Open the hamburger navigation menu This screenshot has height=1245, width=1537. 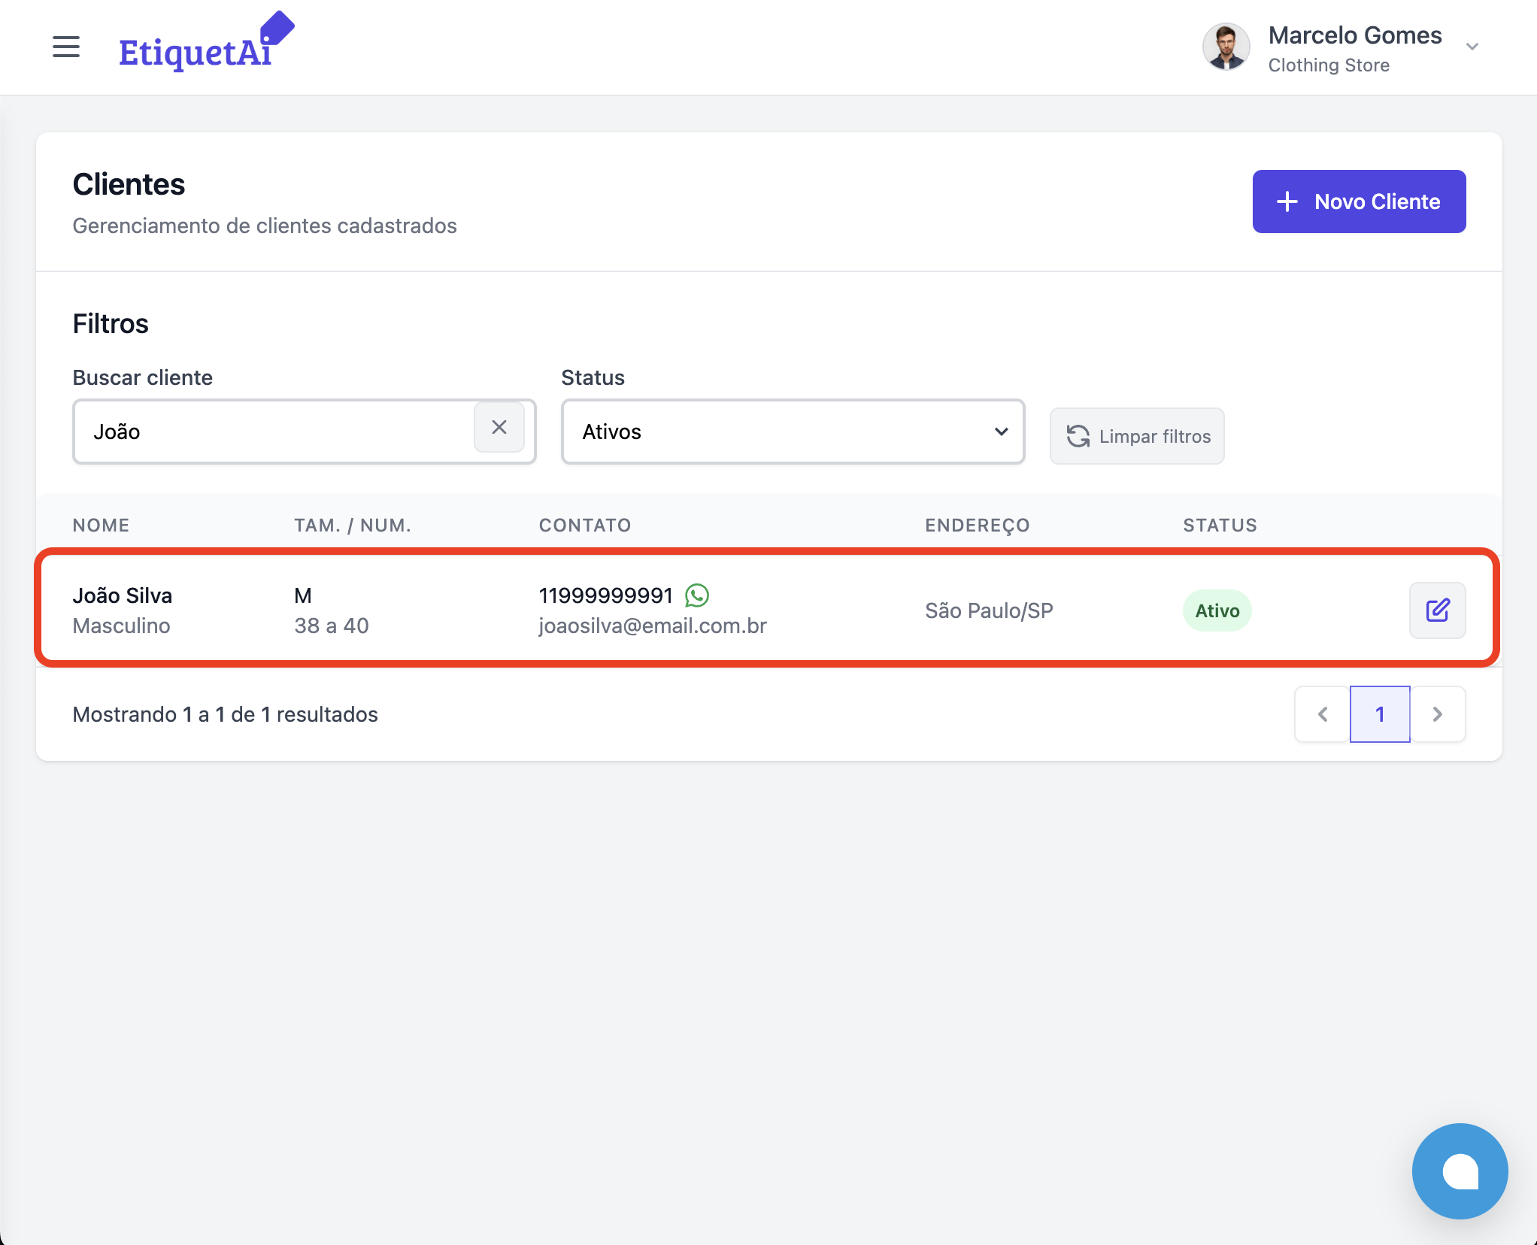66,47
